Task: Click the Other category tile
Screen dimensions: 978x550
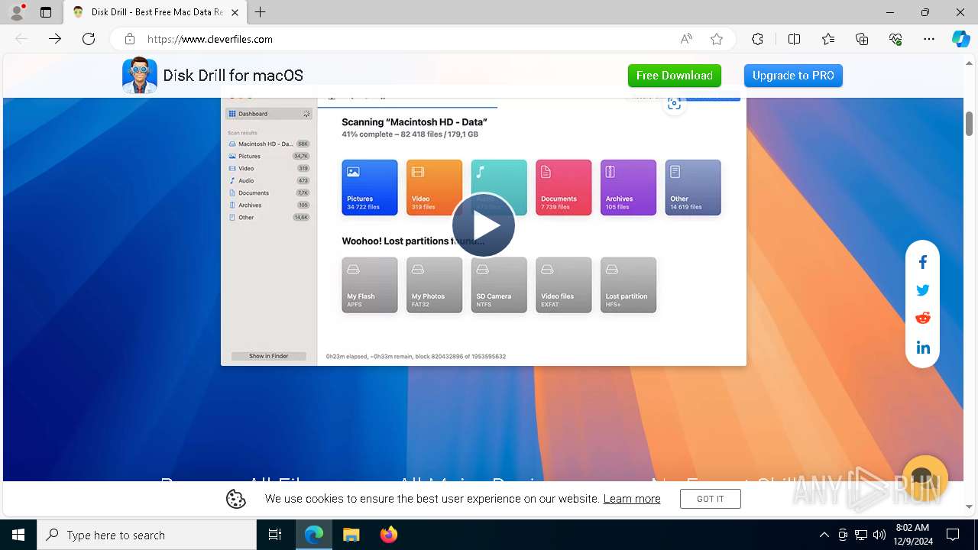Action: point(693,187)
